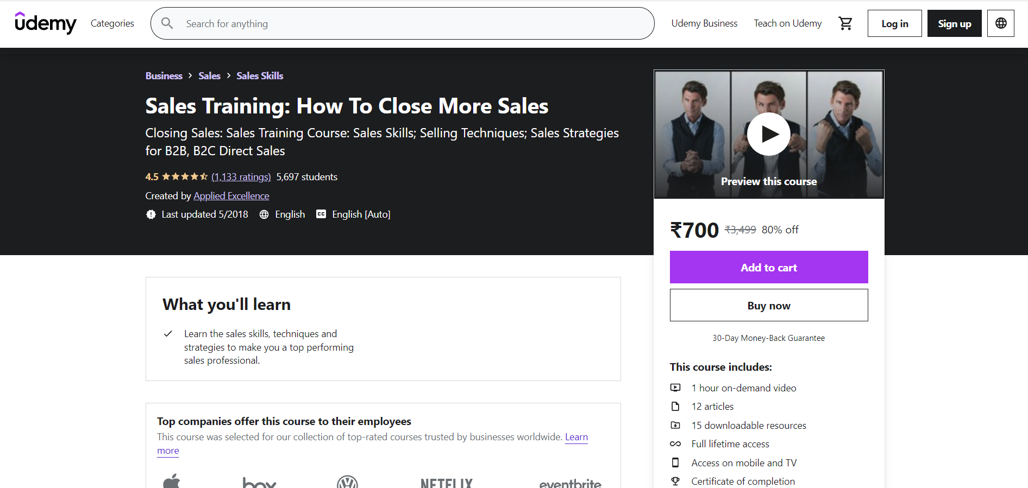Add the course to cart
Screen dimensions: 1028x488
coord(768,267)
